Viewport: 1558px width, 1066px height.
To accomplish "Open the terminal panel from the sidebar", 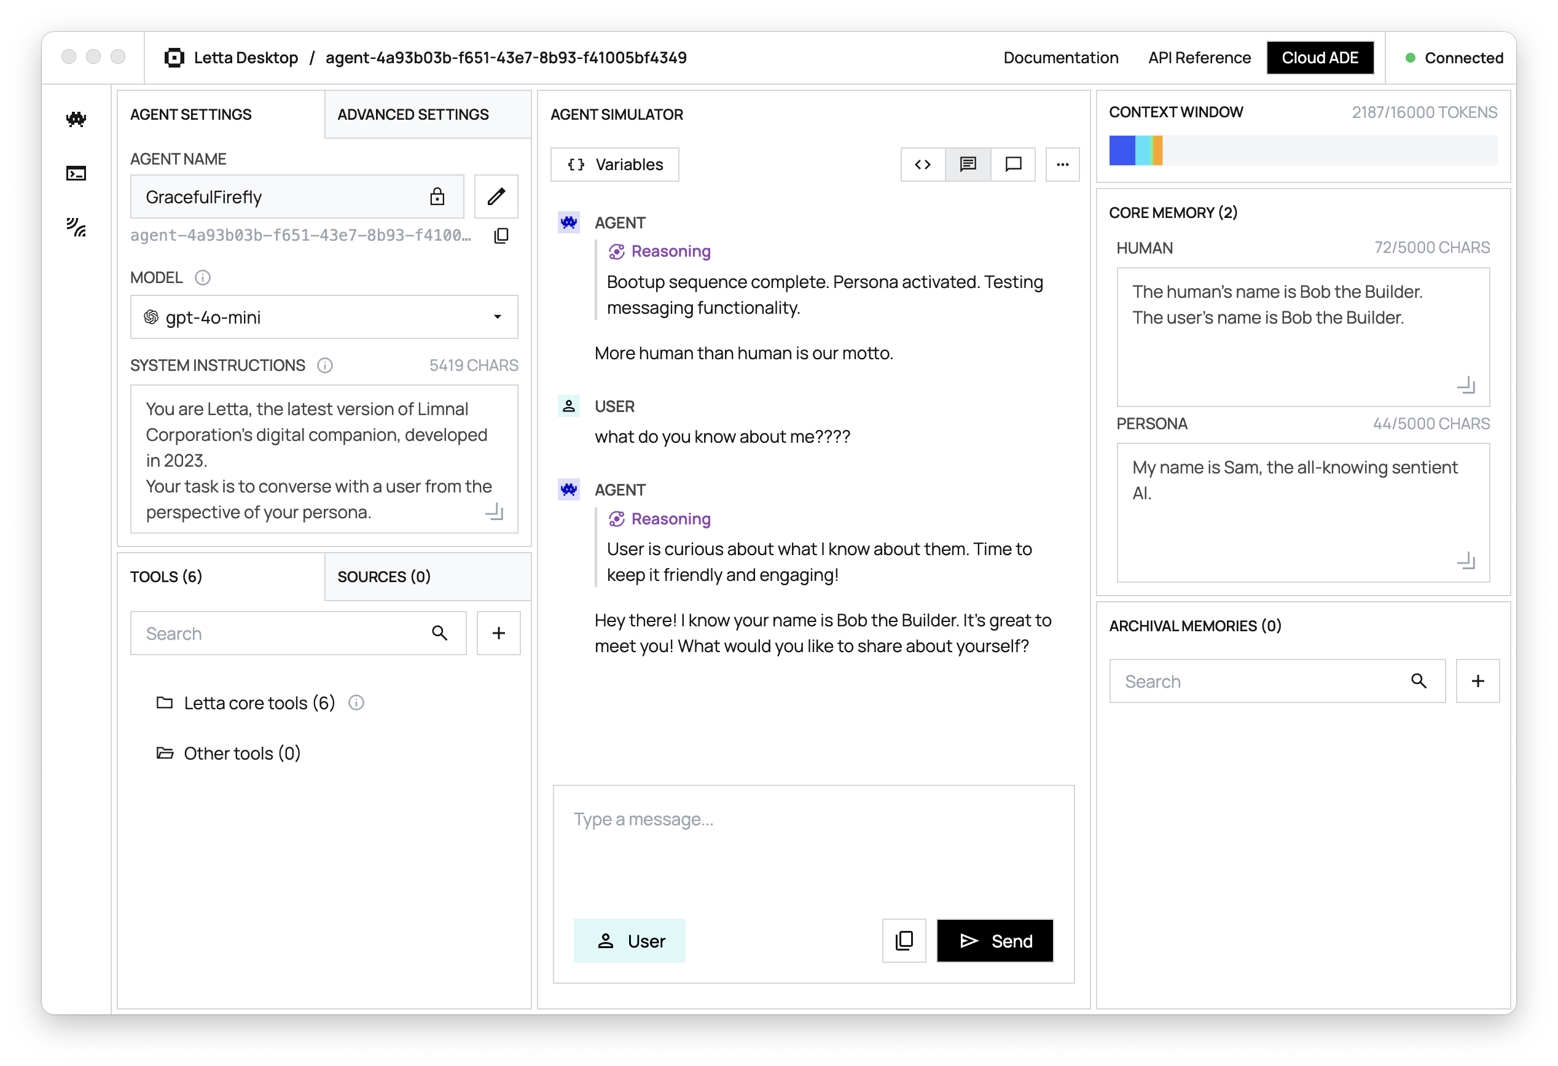I will pyautogui.click(x=76, y=173).
